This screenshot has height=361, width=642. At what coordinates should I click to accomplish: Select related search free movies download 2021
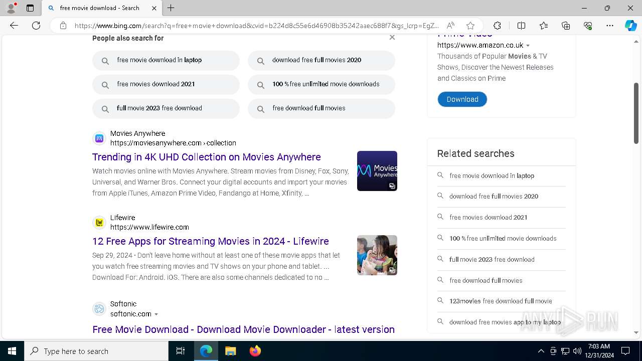(502, 218)
